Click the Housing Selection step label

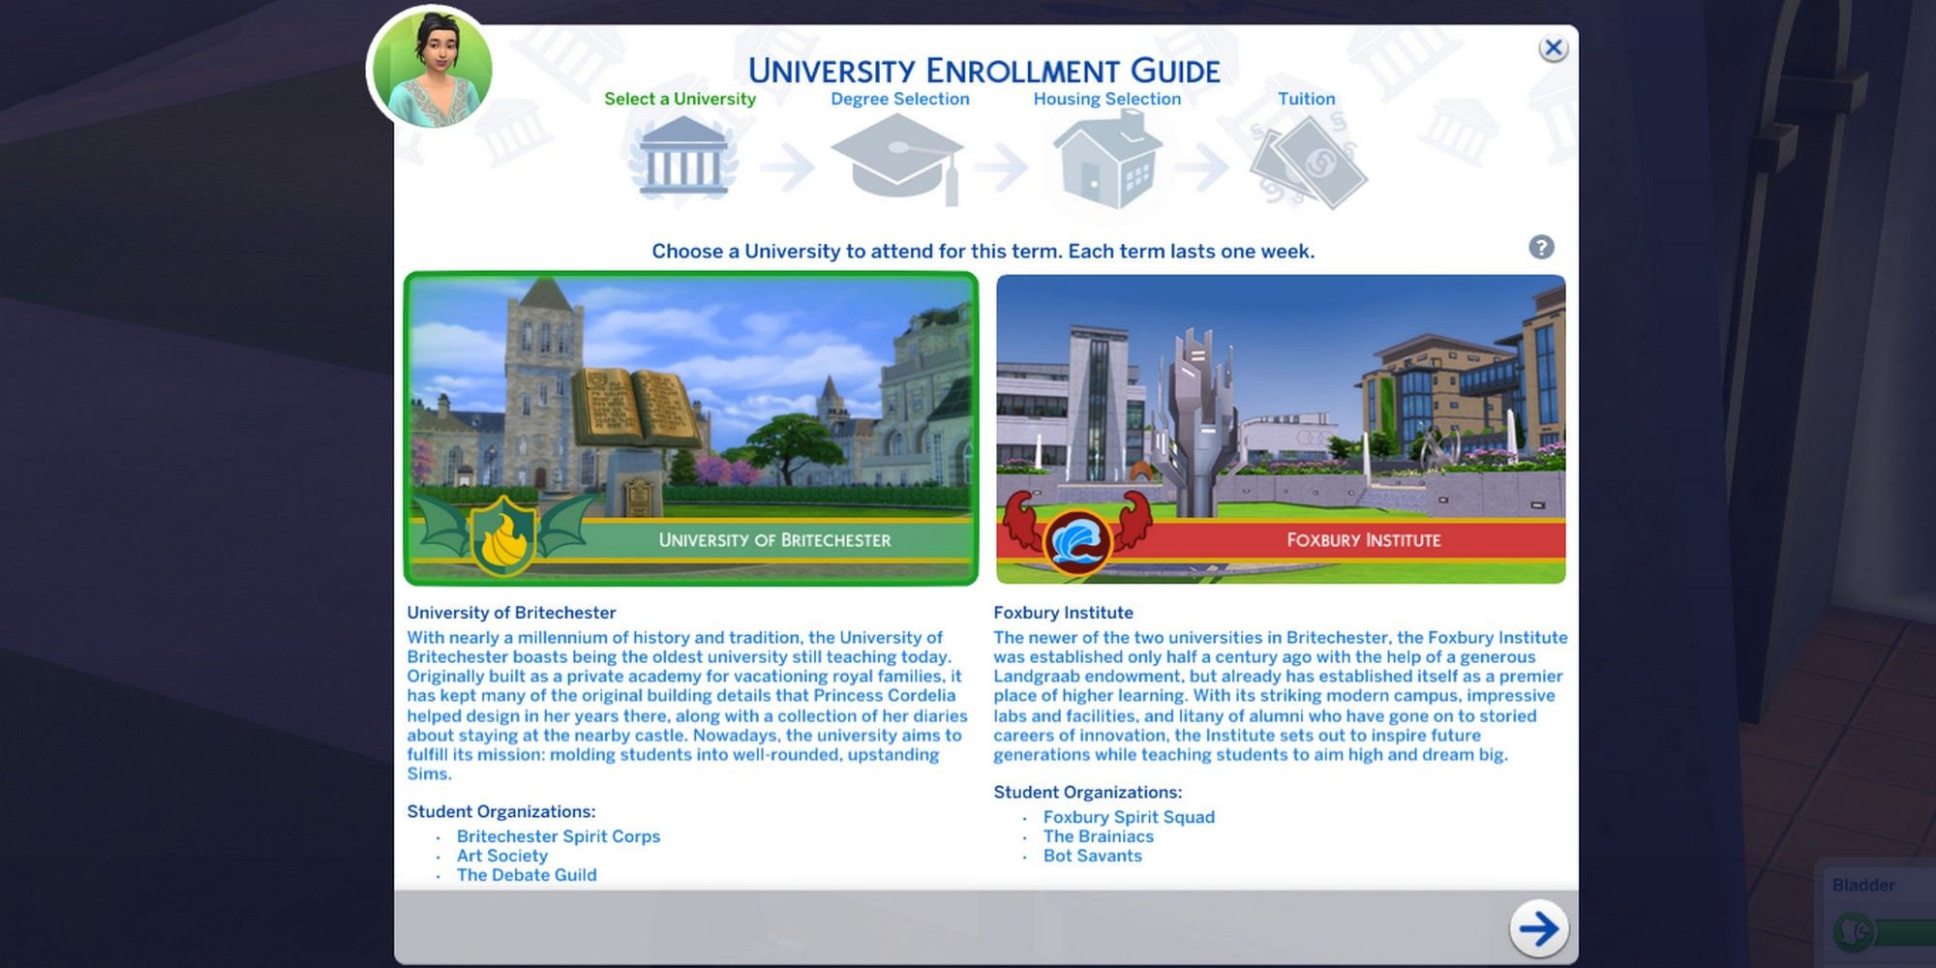(1106, 99)
